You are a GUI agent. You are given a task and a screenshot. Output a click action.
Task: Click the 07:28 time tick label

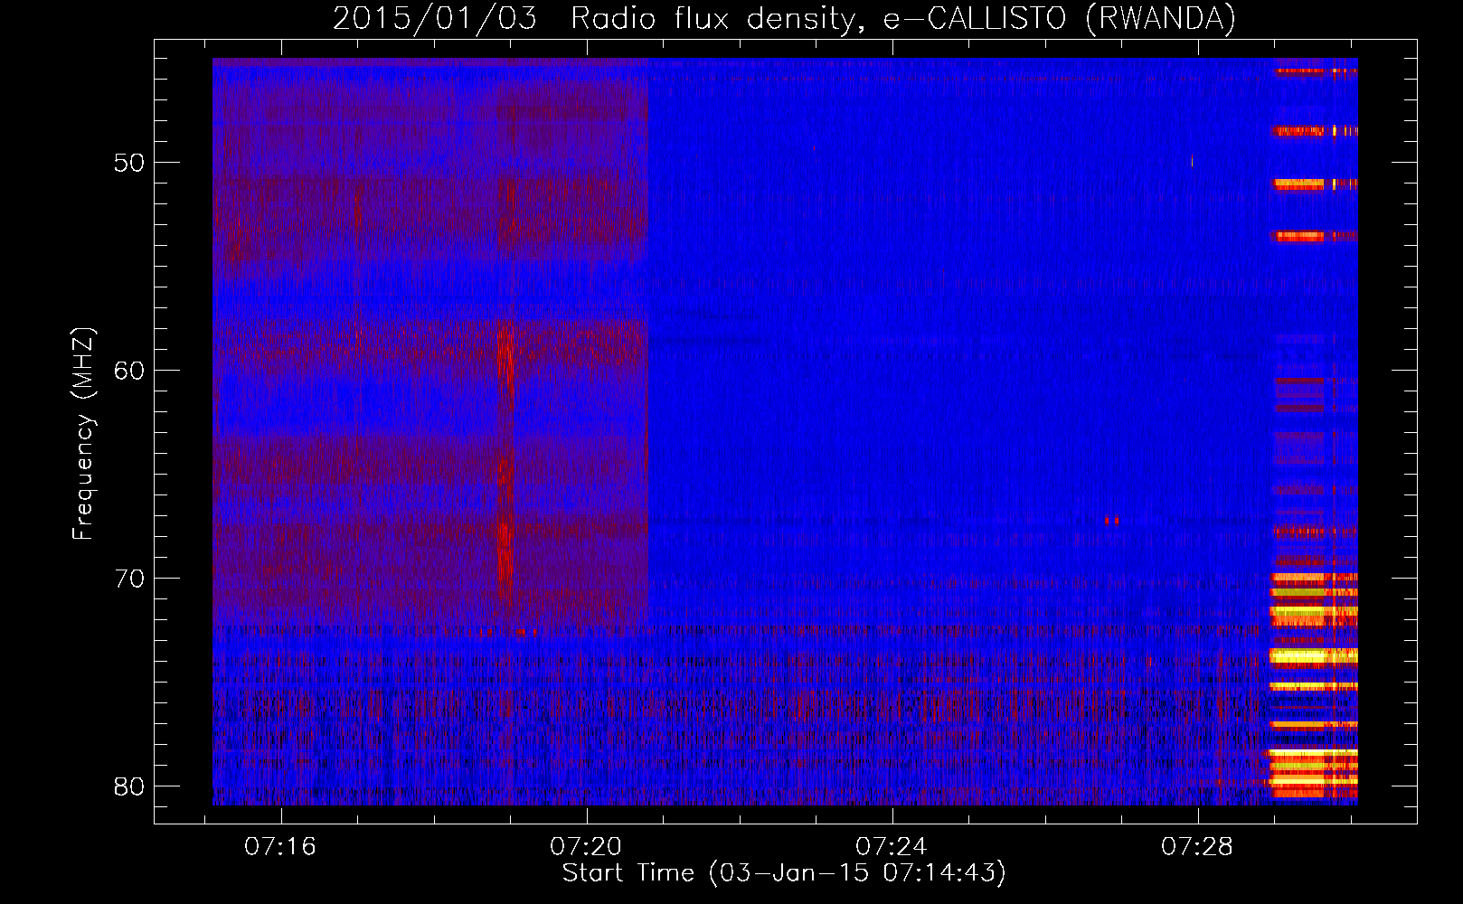[x=1197, y=846]
